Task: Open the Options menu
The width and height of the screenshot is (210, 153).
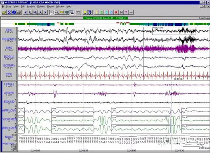Action: pos(41,6)
